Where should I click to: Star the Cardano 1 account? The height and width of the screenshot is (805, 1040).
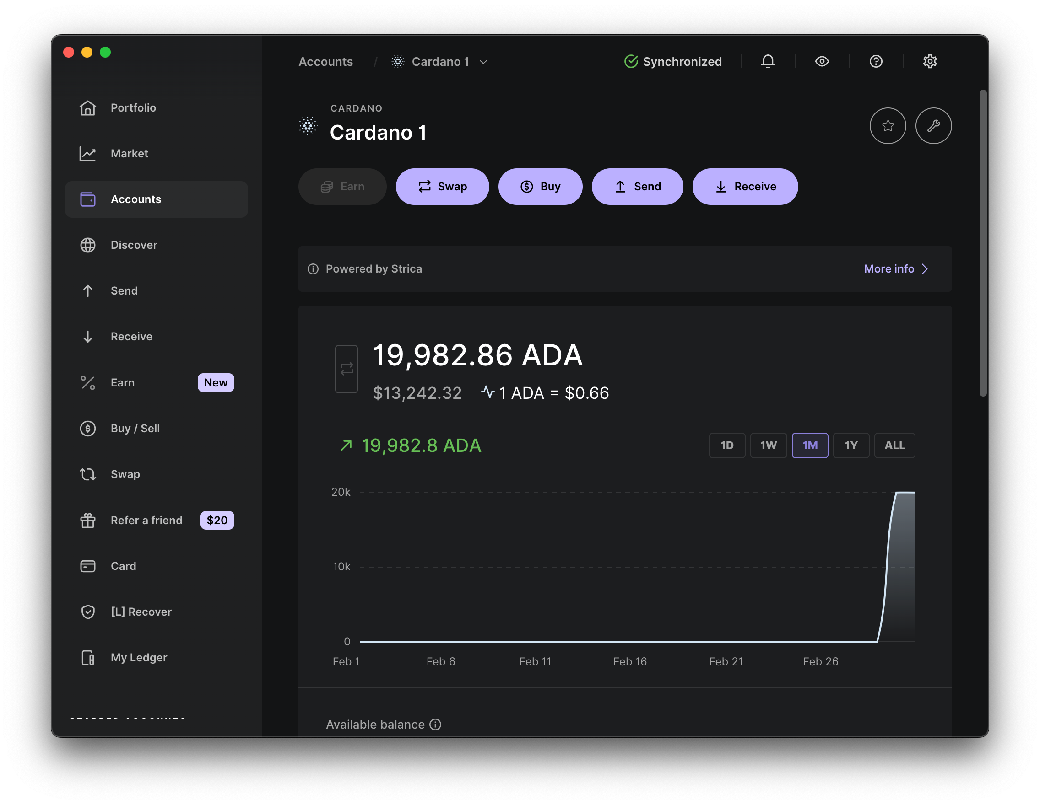coord(888,126)
